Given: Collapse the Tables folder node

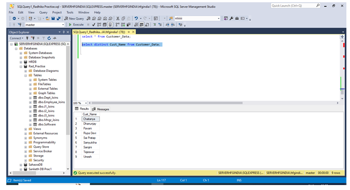Looking at the screenshot, I should click(25, 75).
